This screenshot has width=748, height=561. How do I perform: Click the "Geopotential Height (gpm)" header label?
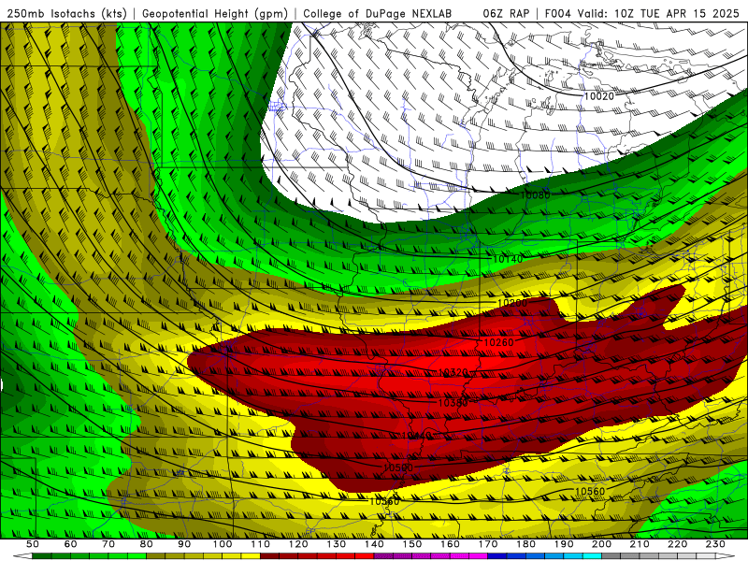pyautogui.click(x=215, y=13)
